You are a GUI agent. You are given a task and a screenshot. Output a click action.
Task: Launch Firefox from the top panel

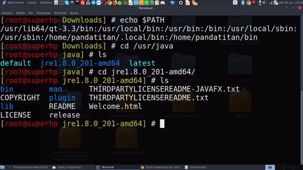coord(115,3)
